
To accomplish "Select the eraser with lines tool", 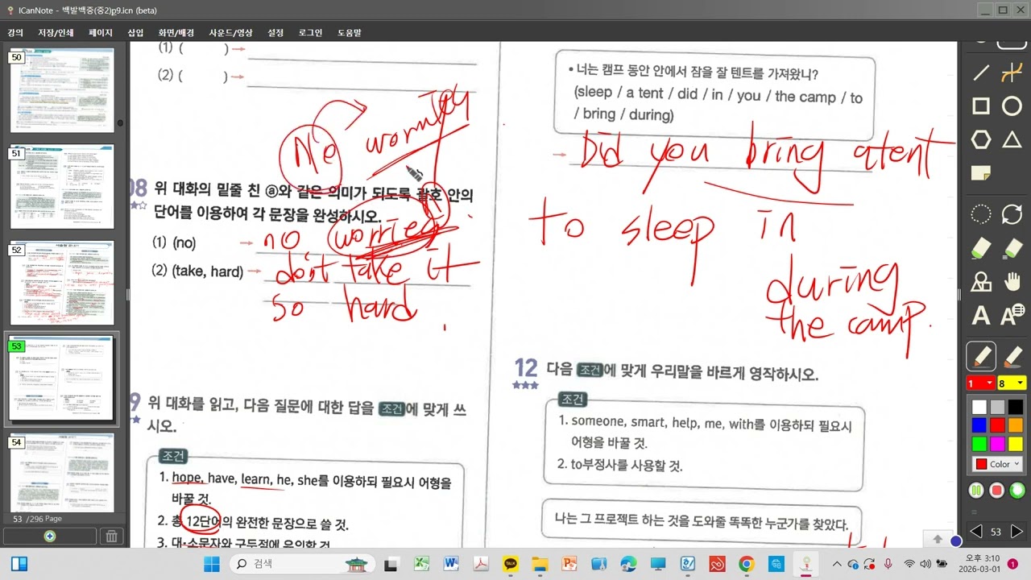I will point(1012,247).
